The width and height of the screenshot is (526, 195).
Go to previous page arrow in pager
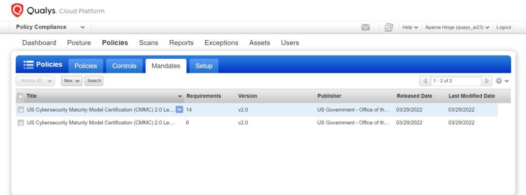(x=425, y=81)
